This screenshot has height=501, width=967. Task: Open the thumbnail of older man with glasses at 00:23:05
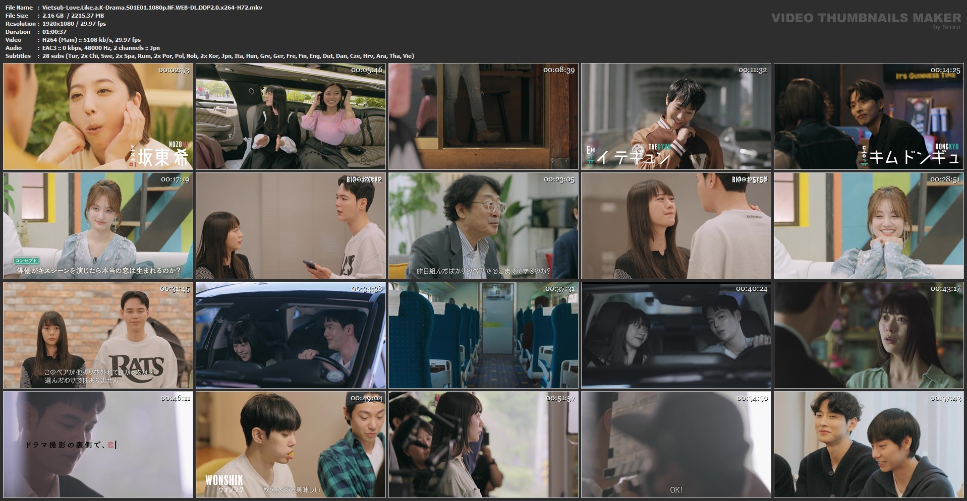(483, 226)
